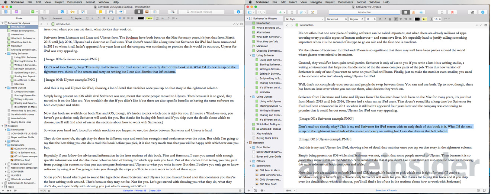This screenshot has height=194, width=491.
Task: Open Regular typeface dropdown in left window
Action: coord(81,18)
